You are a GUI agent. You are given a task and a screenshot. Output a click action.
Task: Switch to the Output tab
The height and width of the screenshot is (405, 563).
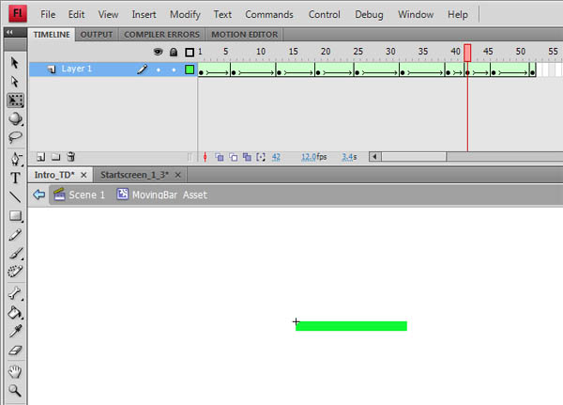97,35
